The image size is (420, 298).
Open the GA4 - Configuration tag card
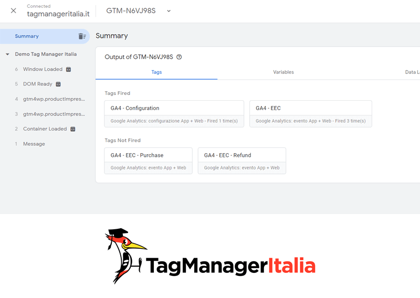(174, 114)
